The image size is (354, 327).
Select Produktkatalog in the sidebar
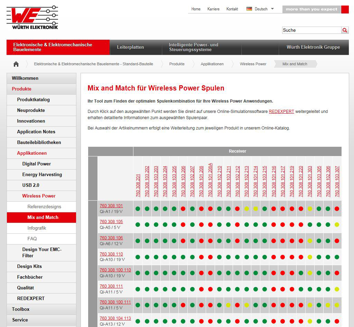41,100
